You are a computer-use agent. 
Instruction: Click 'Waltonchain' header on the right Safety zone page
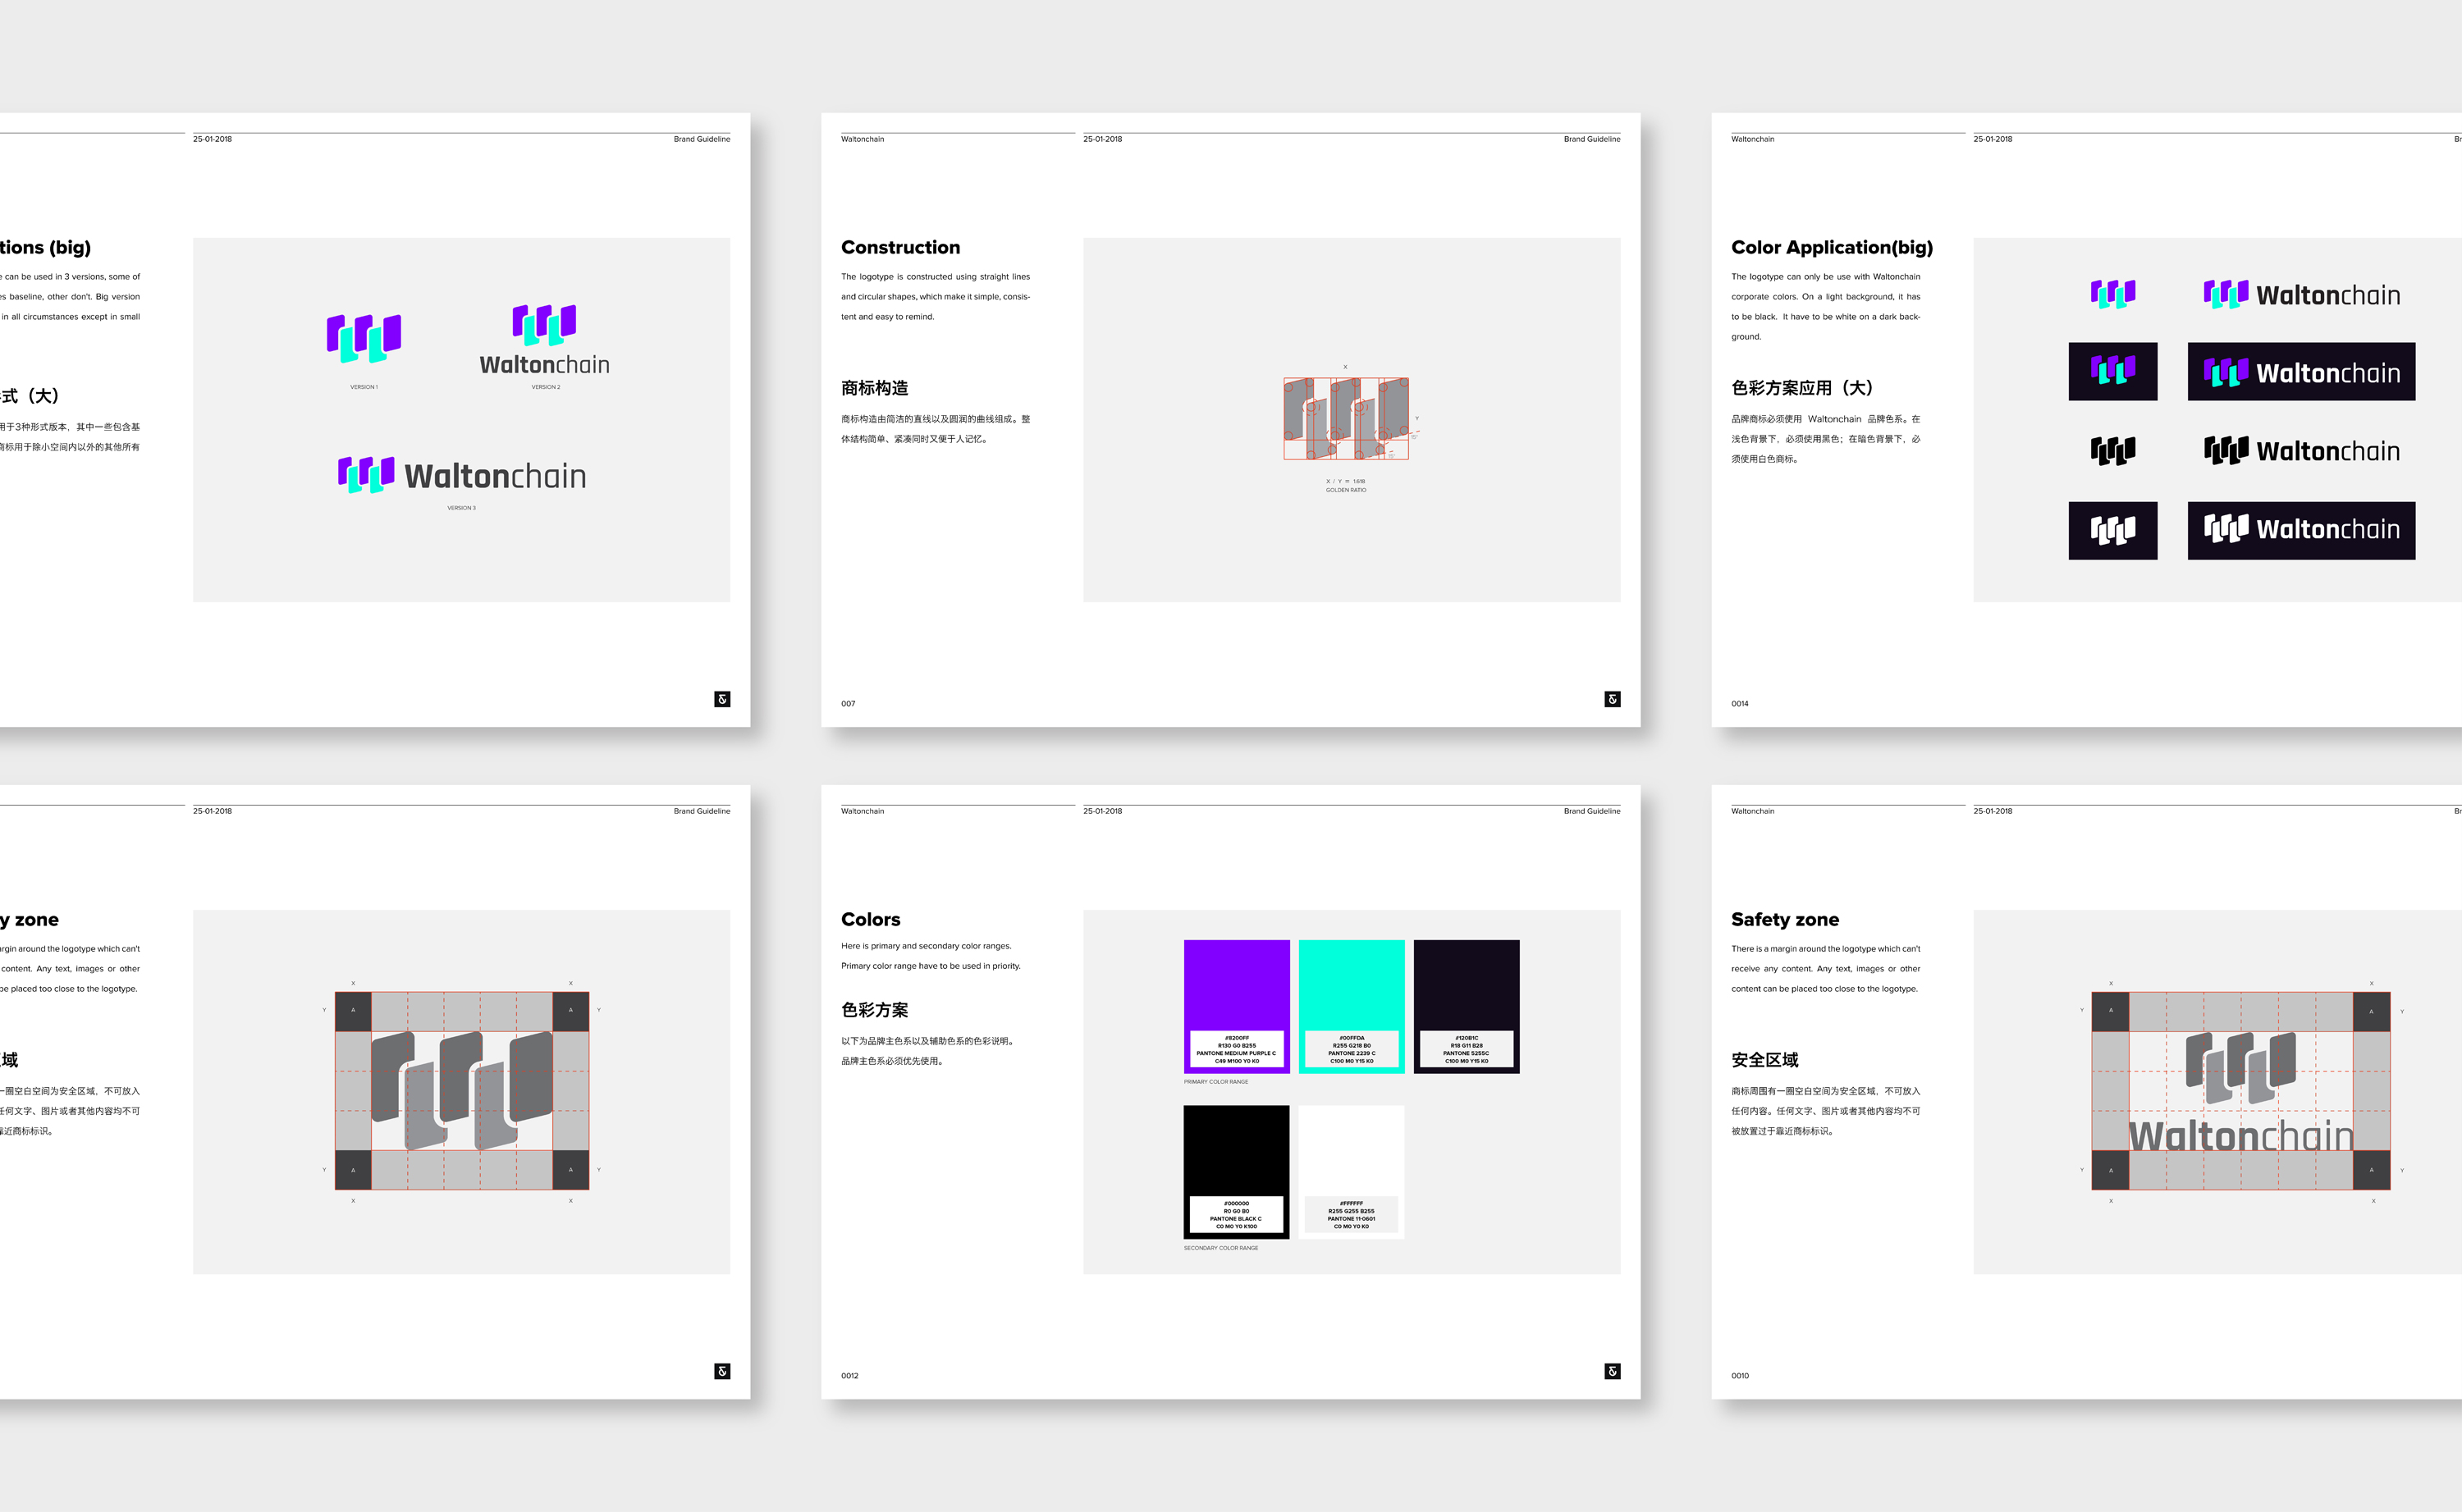coord(1753,811)
